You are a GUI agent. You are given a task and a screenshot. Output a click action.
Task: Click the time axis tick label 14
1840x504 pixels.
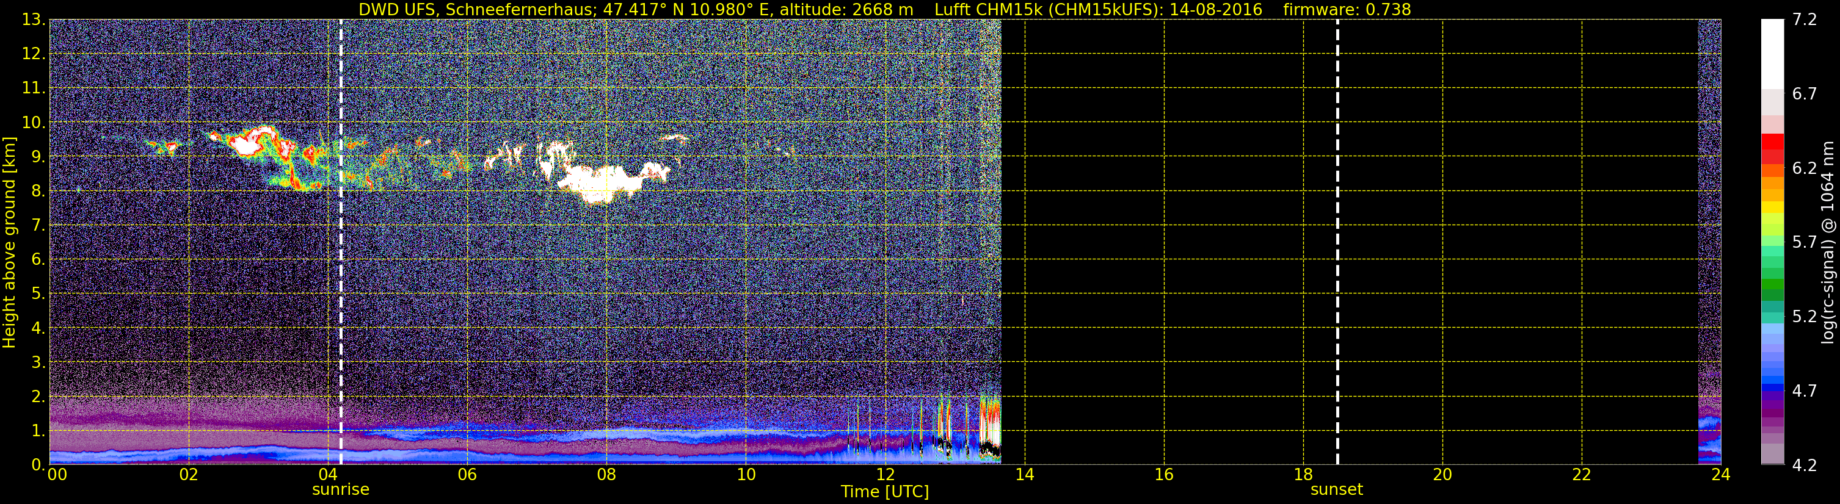(1024, 475)
